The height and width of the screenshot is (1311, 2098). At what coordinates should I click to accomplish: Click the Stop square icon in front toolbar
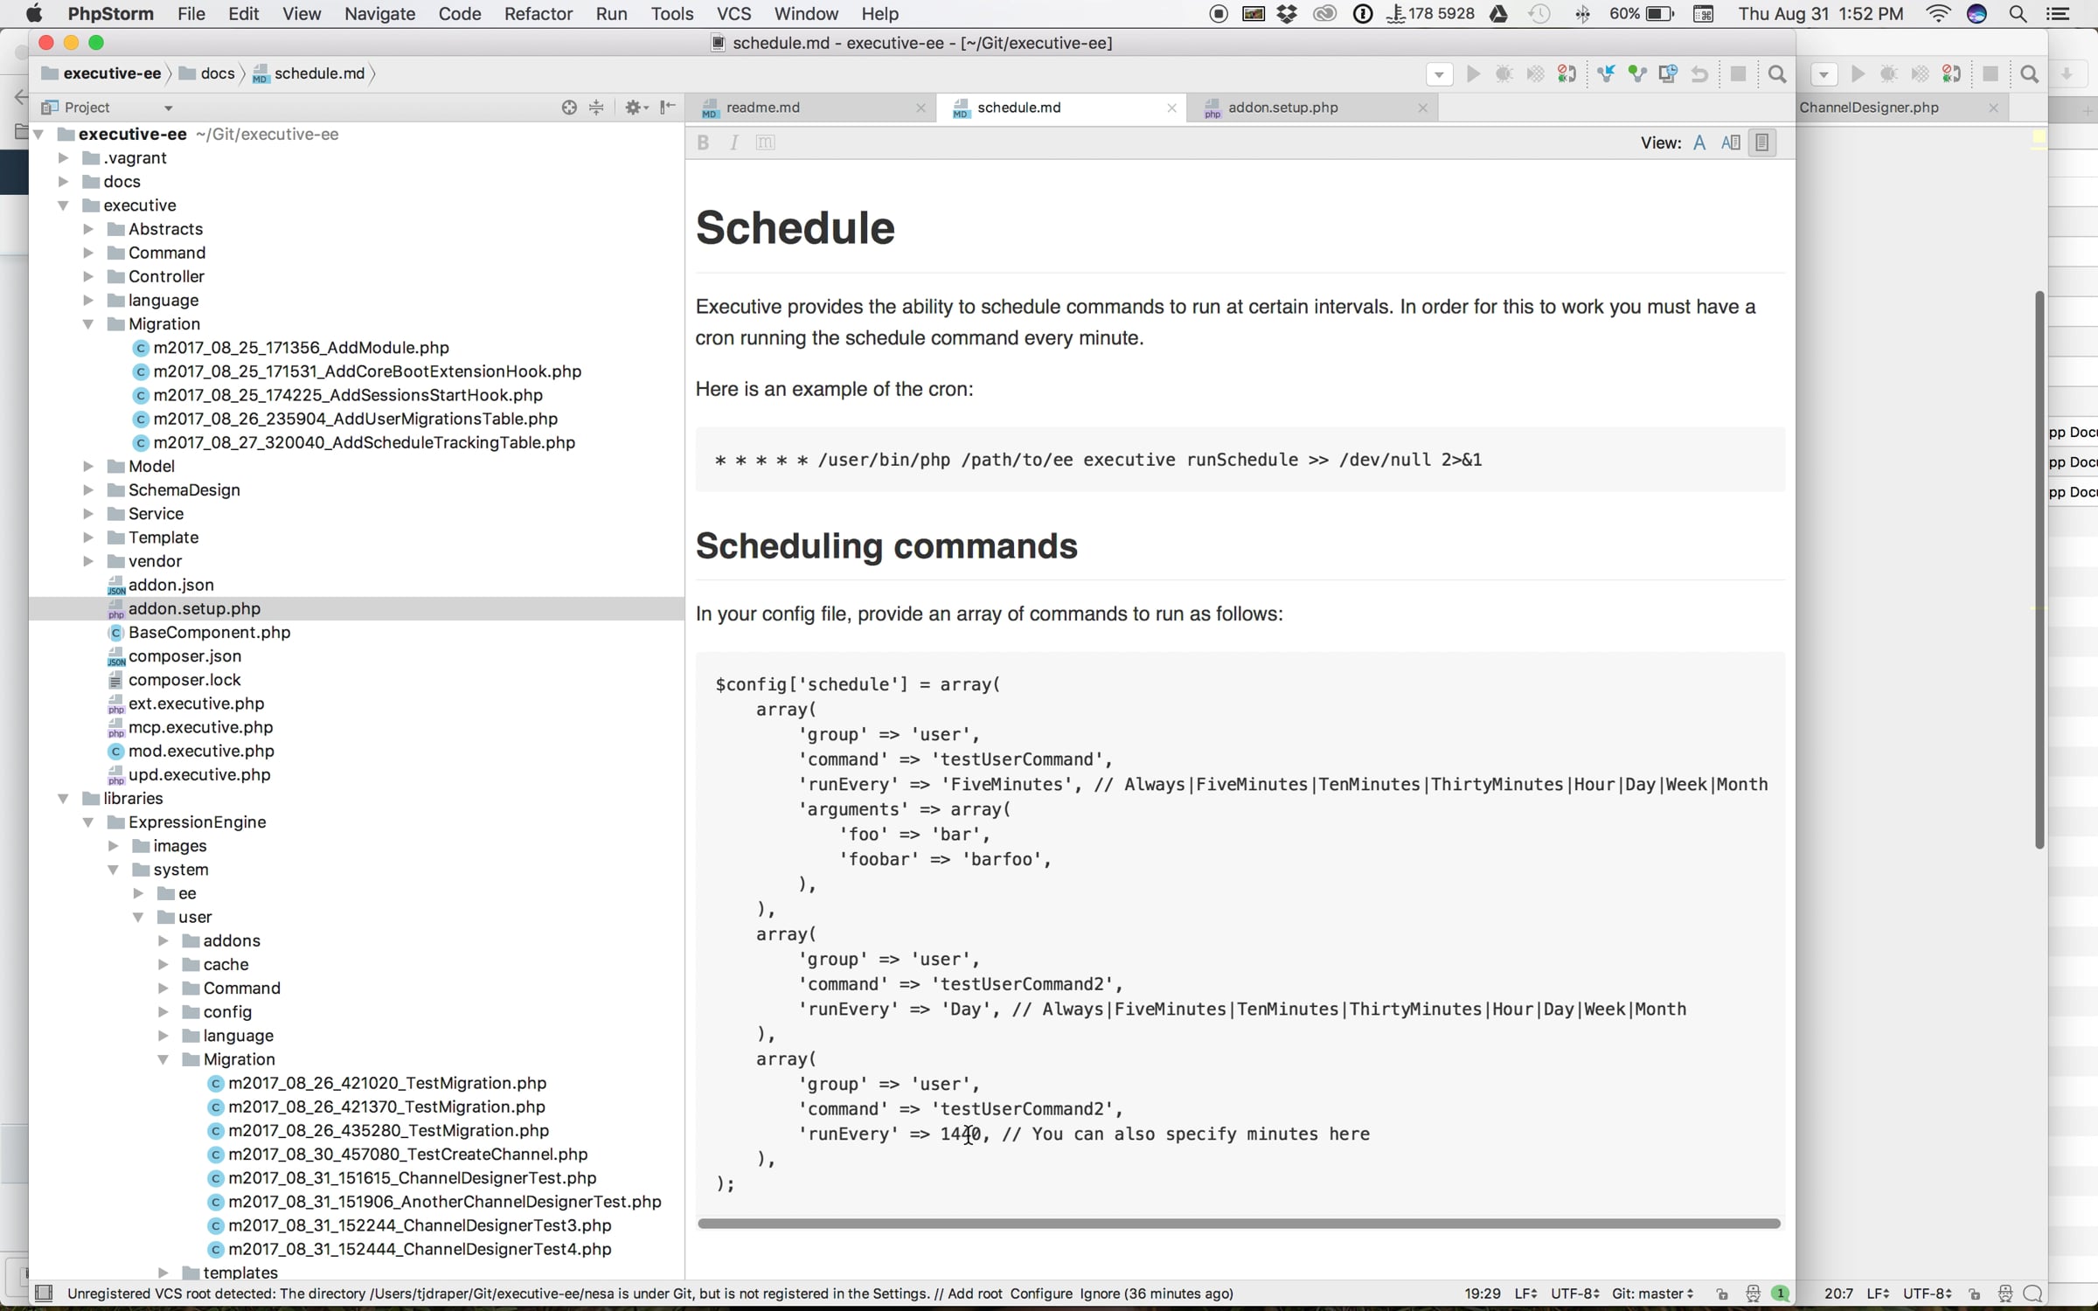pyautogui.click(x=1738, y=74)
